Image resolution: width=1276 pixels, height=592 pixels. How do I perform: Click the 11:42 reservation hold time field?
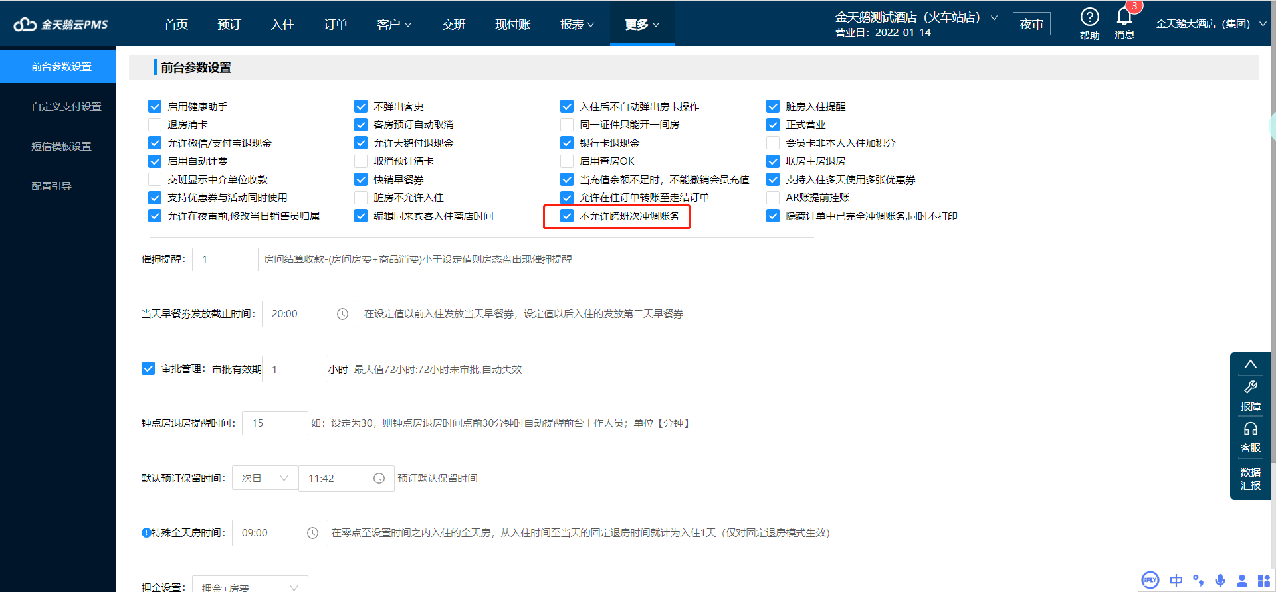(x=347, y=479)
